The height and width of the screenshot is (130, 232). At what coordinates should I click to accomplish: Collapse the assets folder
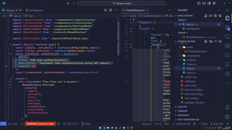(x=180, y=47)
